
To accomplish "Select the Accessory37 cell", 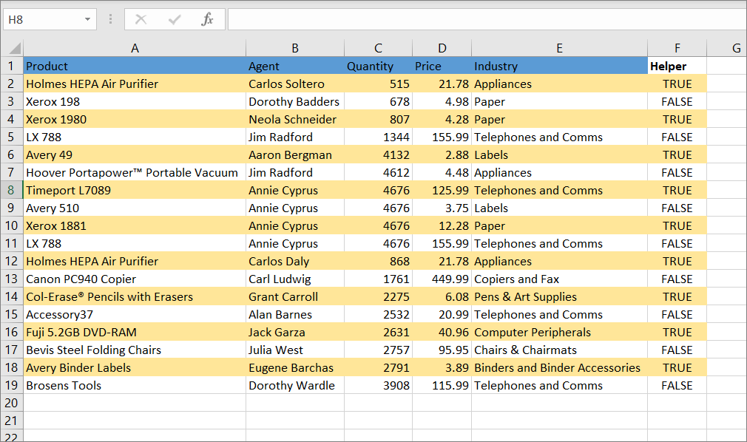I will coord(135,314).
